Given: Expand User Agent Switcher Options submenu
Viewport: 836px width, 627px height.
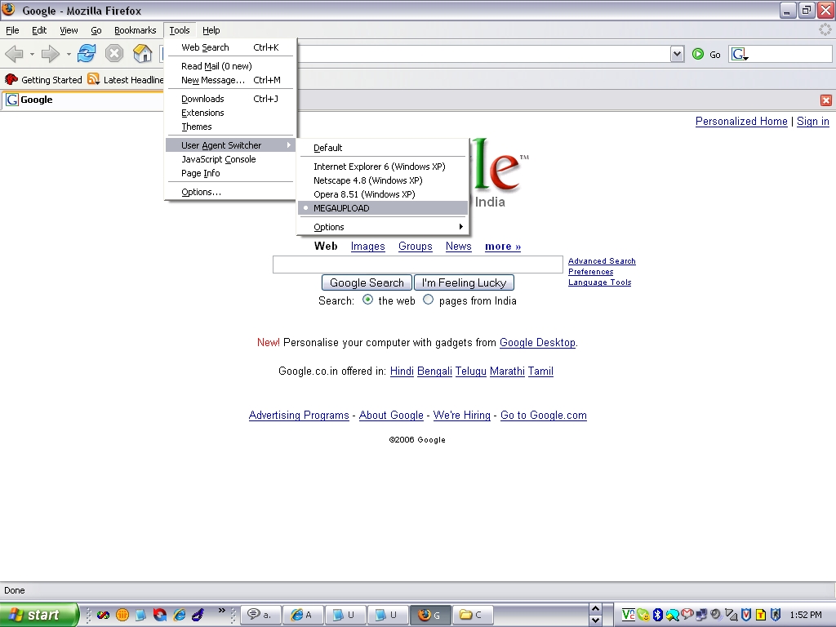Looking at the screenshot, I should [x=383, y=227].
